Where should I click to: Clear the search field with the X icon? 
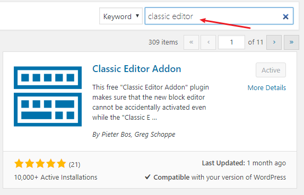[x=285, y=16]
